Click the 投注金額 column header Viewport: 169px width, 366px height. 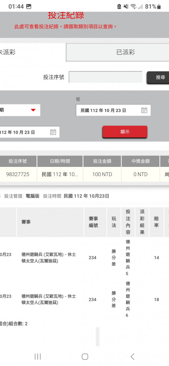pos(102,161)
